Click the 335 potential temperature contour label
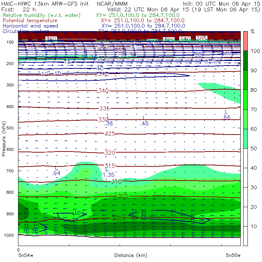The width and height of the screenshot is (262, 262). click(x=104, y=109)
